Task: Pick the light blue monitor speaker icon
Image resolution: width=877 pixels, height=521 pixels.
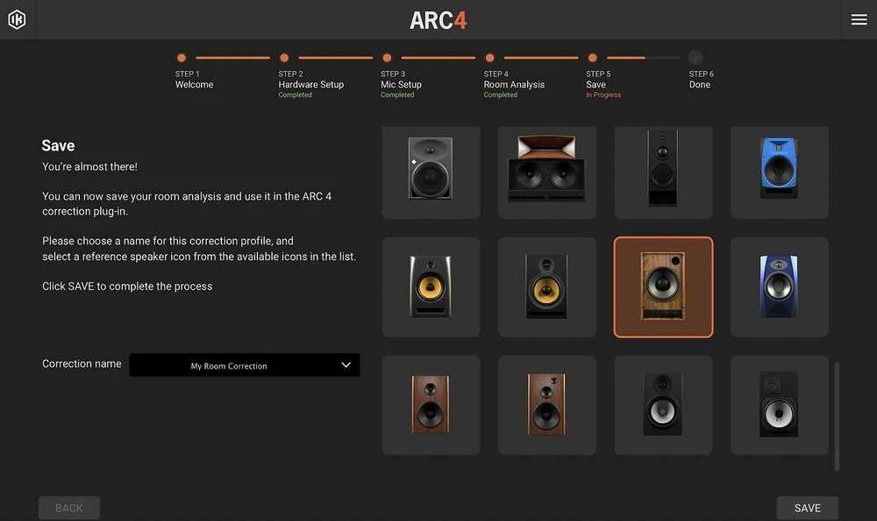Action: [780, 172]
